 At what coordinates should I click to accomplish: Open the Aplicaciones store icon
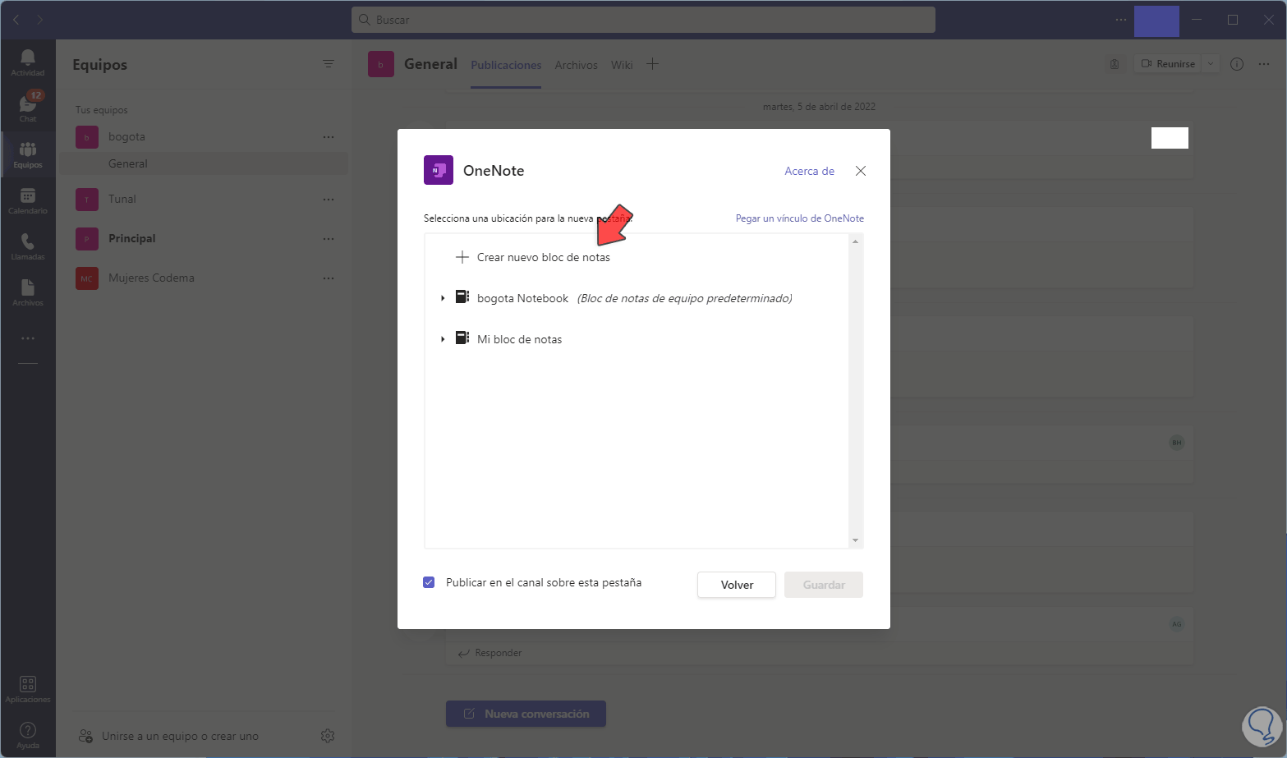(x=28, y=687)
